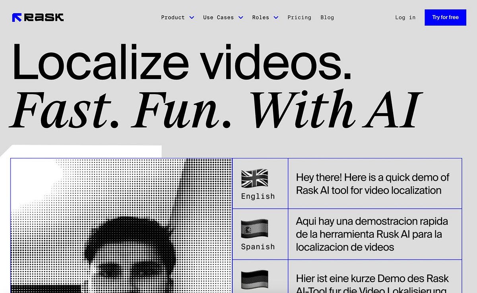This screenshot has width=477, height=293.
Task: Click the Spanish language label
Action: [x=258, y=247]
